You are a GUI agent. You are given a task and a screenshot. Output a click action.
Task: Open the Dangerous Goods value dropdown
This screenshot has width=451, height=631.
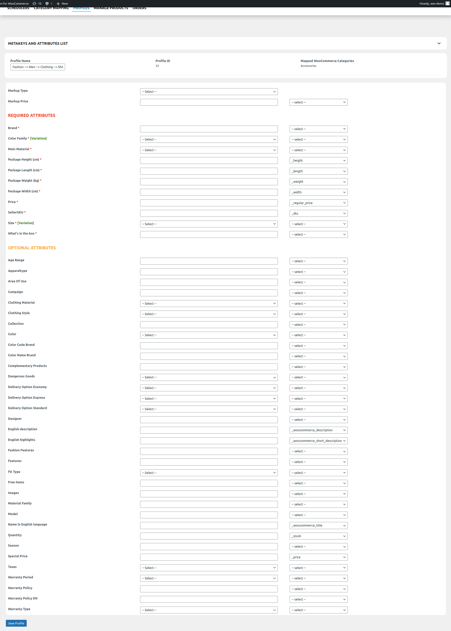pyautogui.click(x=208, y=377)
